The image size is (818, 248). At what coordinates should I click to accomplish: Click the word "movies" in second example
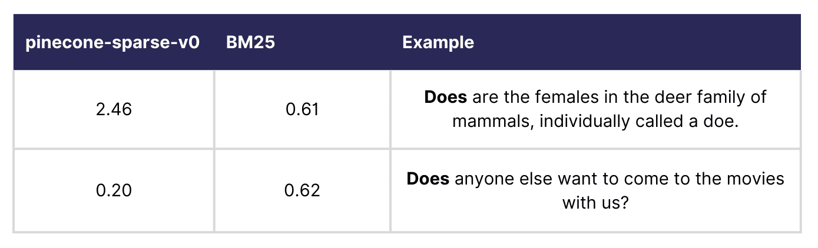click(754, 178)
